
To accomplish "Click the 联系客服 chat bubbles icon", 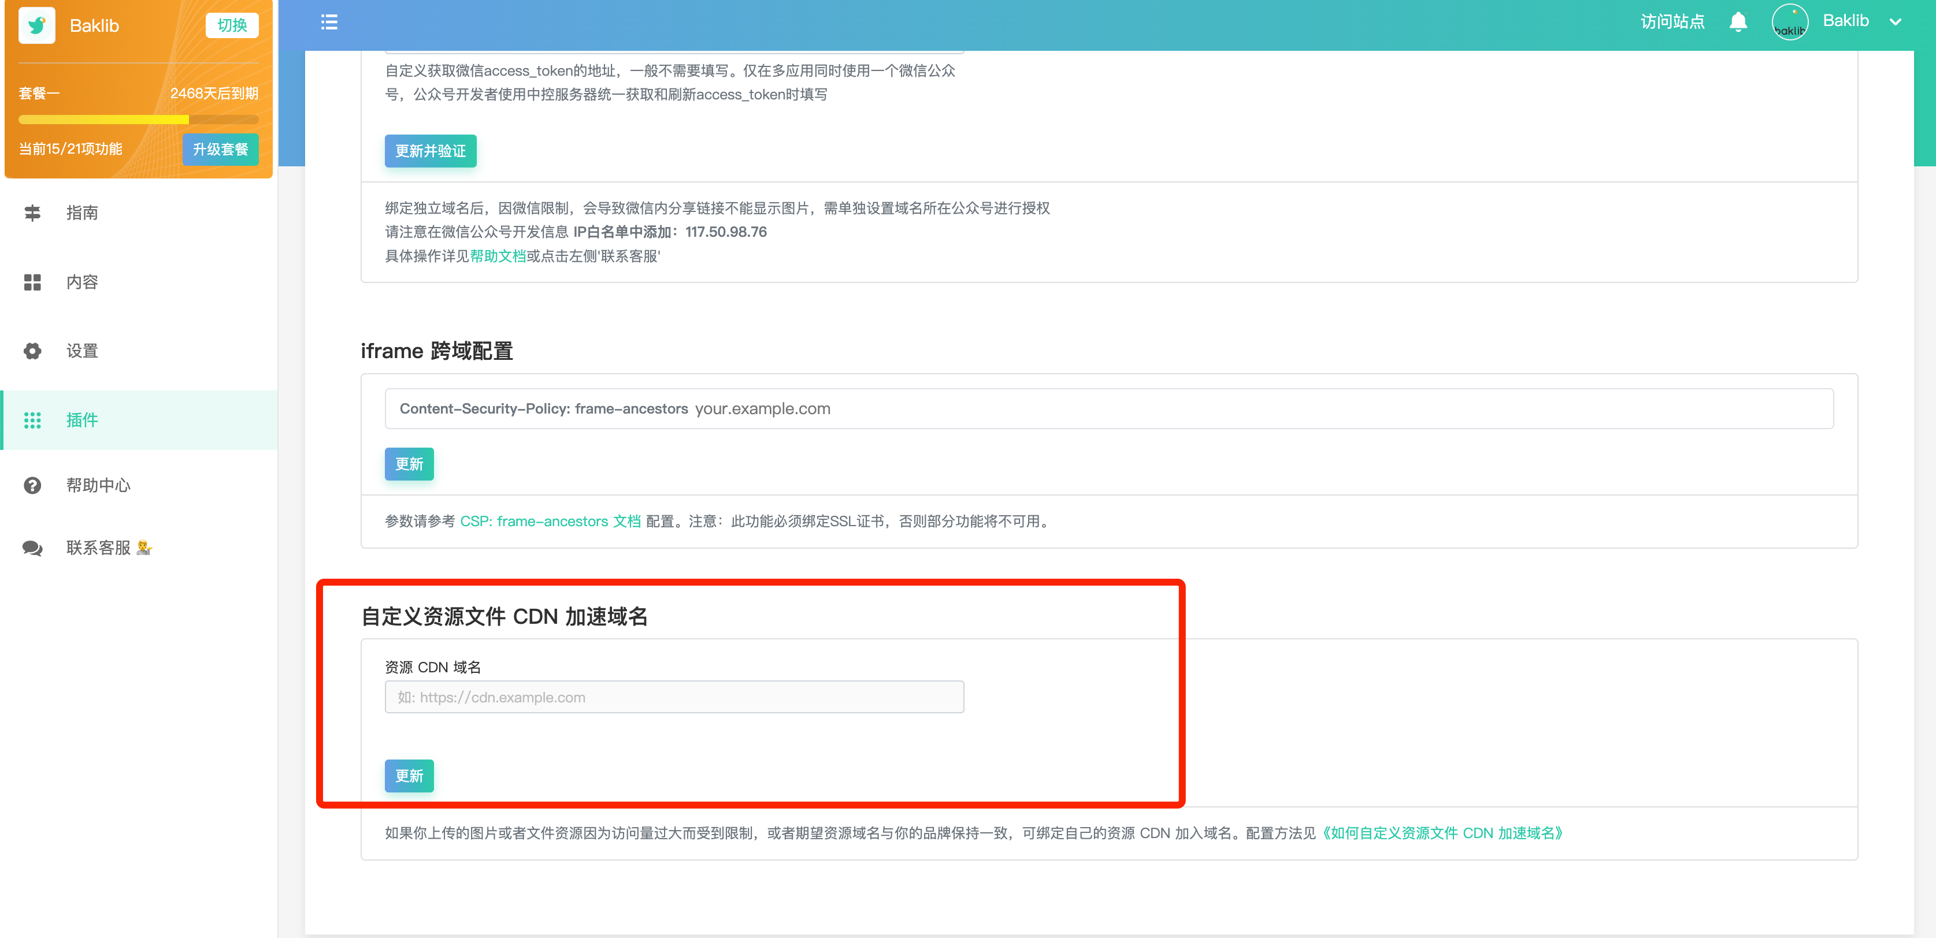I will tap(32, 548).
